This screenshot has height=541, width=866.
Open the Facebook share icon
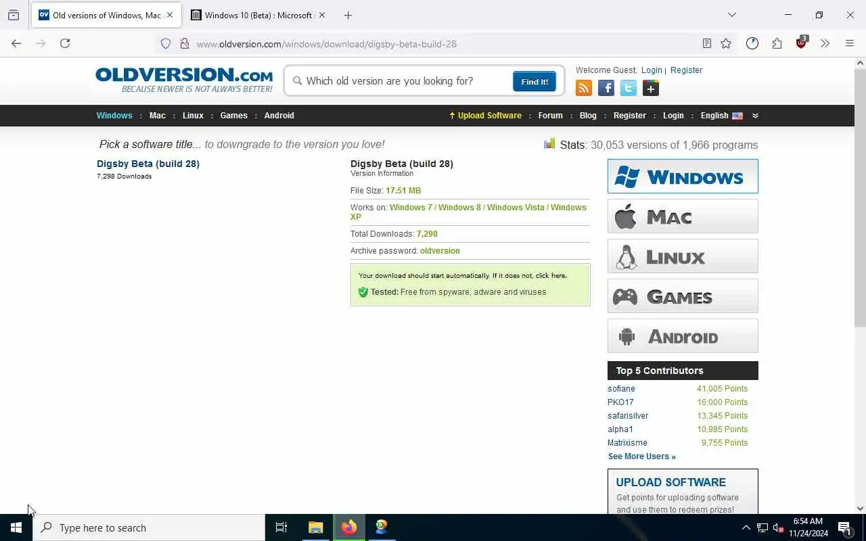606,88
